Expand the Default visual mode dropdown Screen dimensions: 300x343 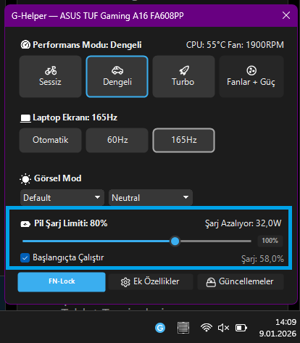tap(62, 198)
